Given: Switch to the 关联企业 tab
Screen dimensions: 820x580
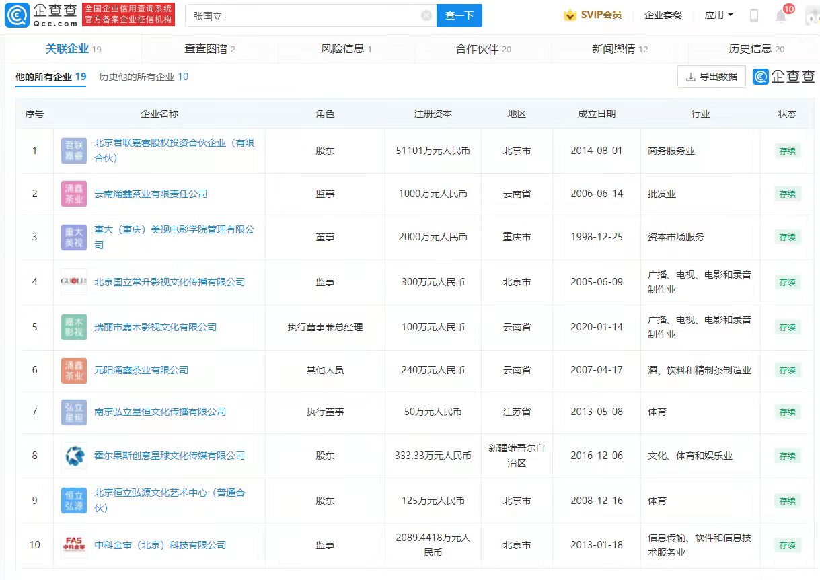Looking at the screenshot, I should point(73,49).
